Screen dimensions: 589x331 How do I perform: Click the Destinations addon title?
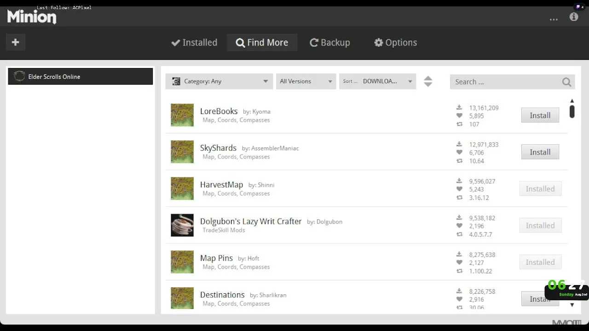(x=222, y=295)
